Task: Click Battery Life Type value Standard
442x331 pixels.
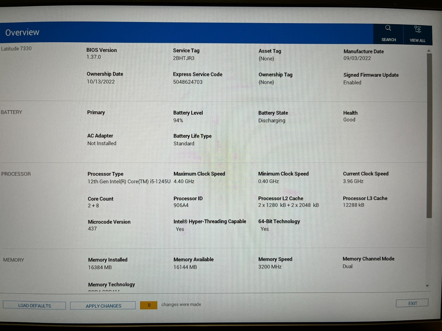Action: point(184,143)
